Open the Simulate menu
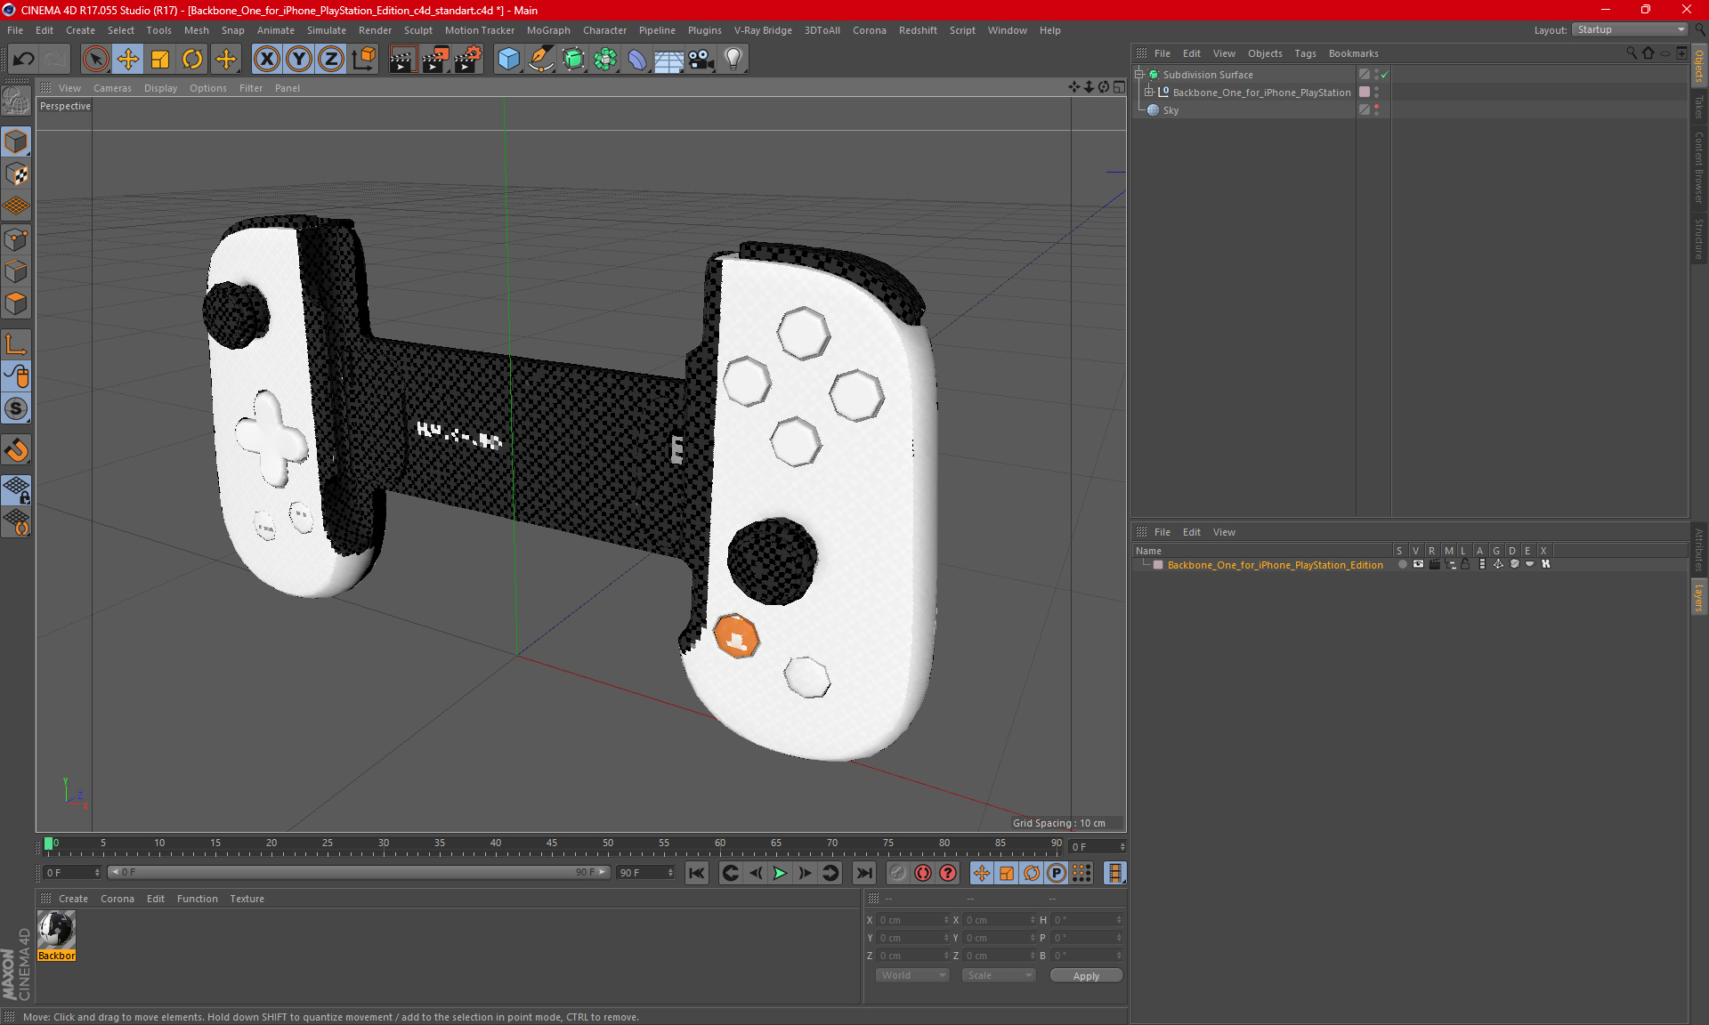This screenshot has width=1709, height=1025. click(x=327, y=30)
